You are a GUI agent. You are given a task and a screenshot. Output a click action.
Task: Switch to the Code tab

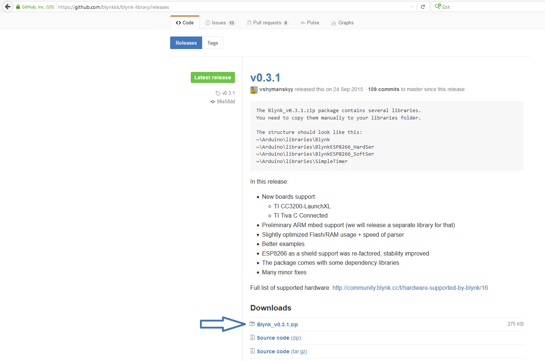[185, 22]
